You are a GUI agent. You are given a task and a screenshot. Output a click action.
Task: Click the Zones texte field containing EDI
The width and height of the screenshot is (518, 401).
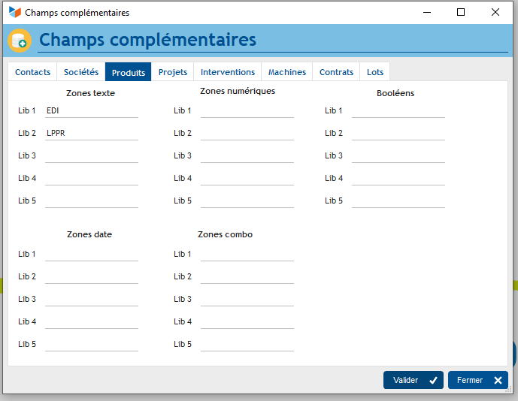tap(92, 110)
